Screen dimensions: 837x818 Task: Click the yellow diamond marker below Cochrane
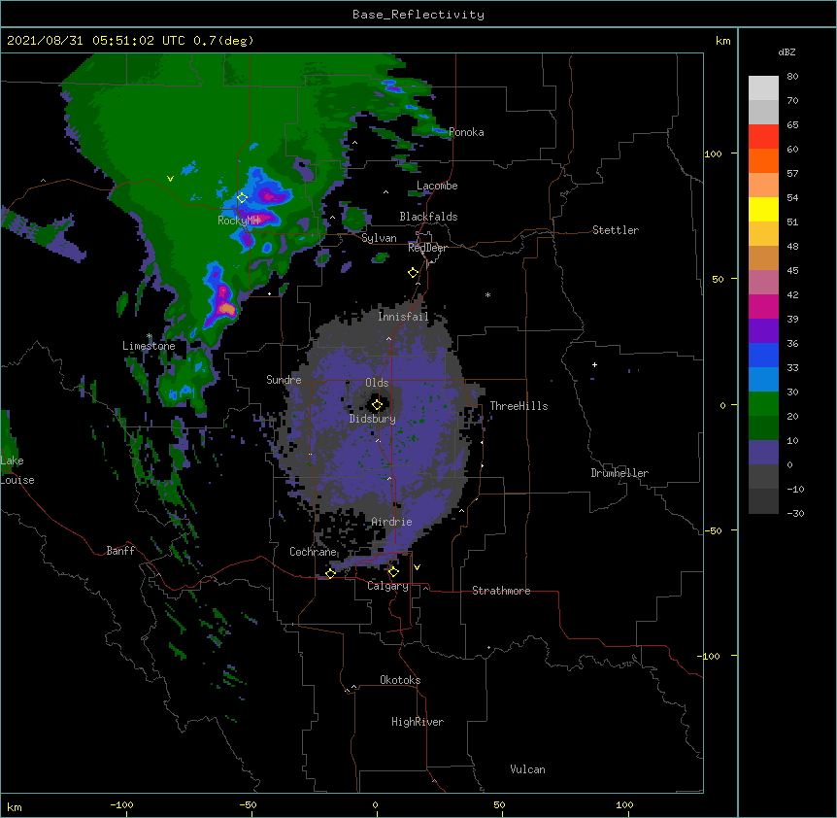tap(330, 573)
